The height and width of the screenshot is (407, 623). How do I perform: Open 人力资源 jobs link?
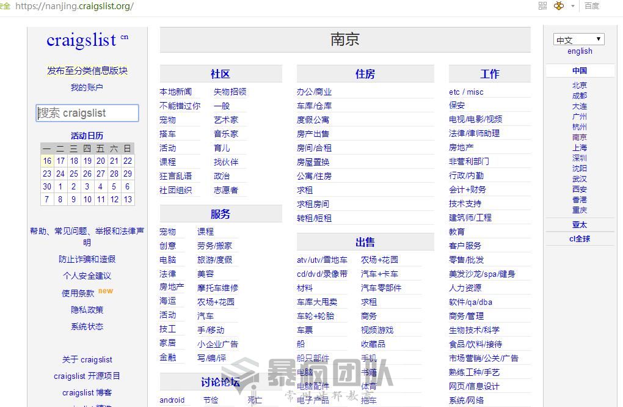coord(465,288)
